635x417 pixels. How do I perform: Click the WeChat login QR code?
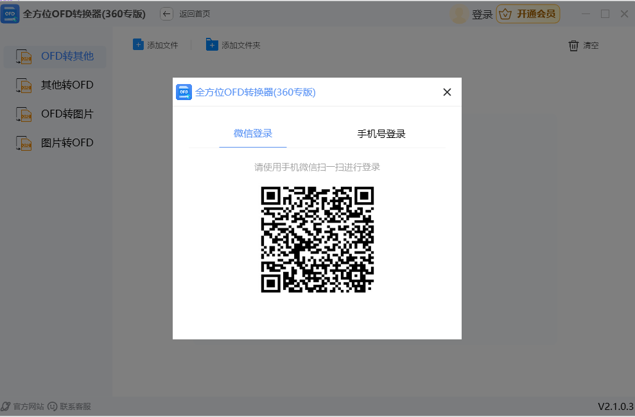[x=317, y=239]
